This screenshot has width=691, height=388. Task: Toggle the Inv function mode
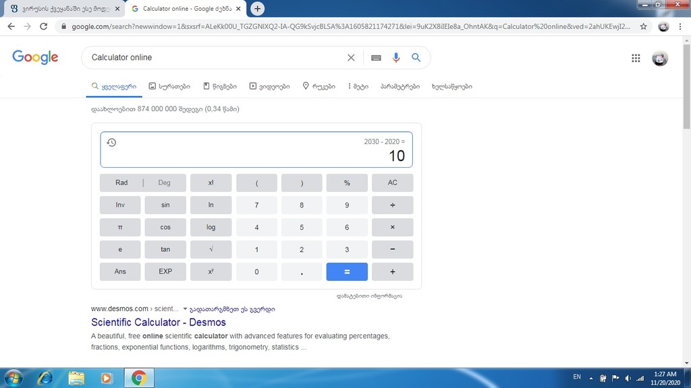tap(119, 205)
